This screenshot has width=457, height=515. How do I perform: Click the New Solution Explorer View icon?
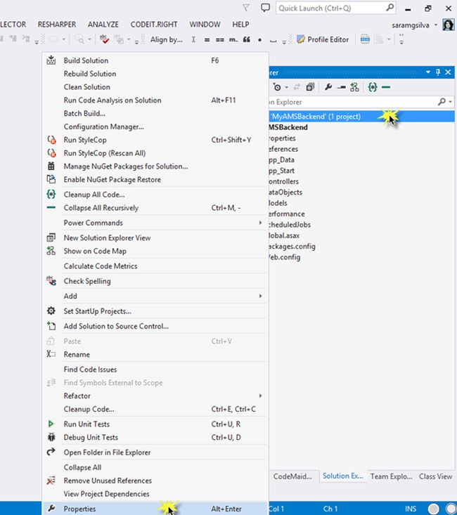tap(51, 237)
